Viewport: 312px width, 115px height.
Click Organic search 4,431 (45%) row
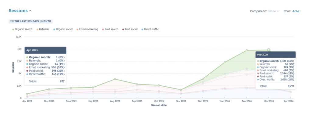tap(275, 61)
